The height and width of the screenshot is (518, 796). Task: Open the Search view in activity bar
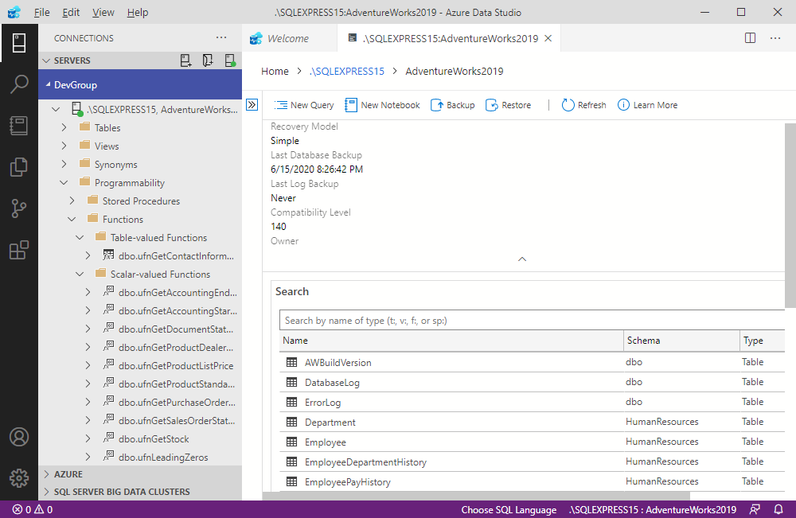tap(19, 84)
